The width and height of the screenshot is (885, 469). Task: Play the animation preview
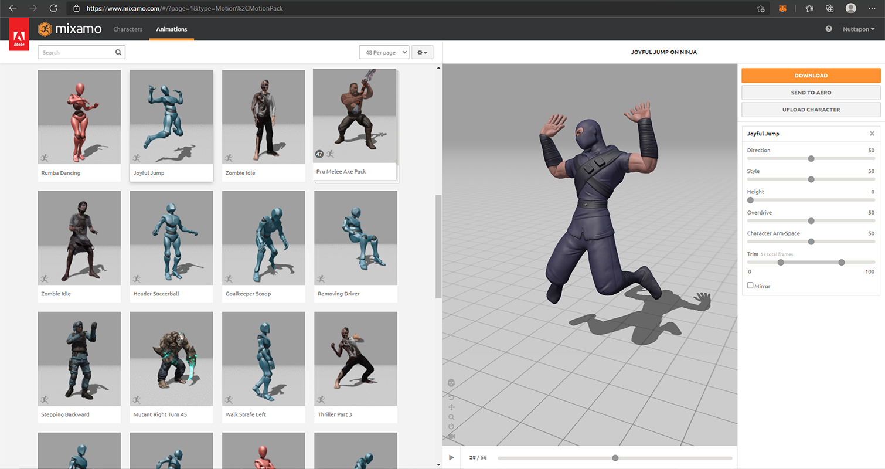click(451, 457)
